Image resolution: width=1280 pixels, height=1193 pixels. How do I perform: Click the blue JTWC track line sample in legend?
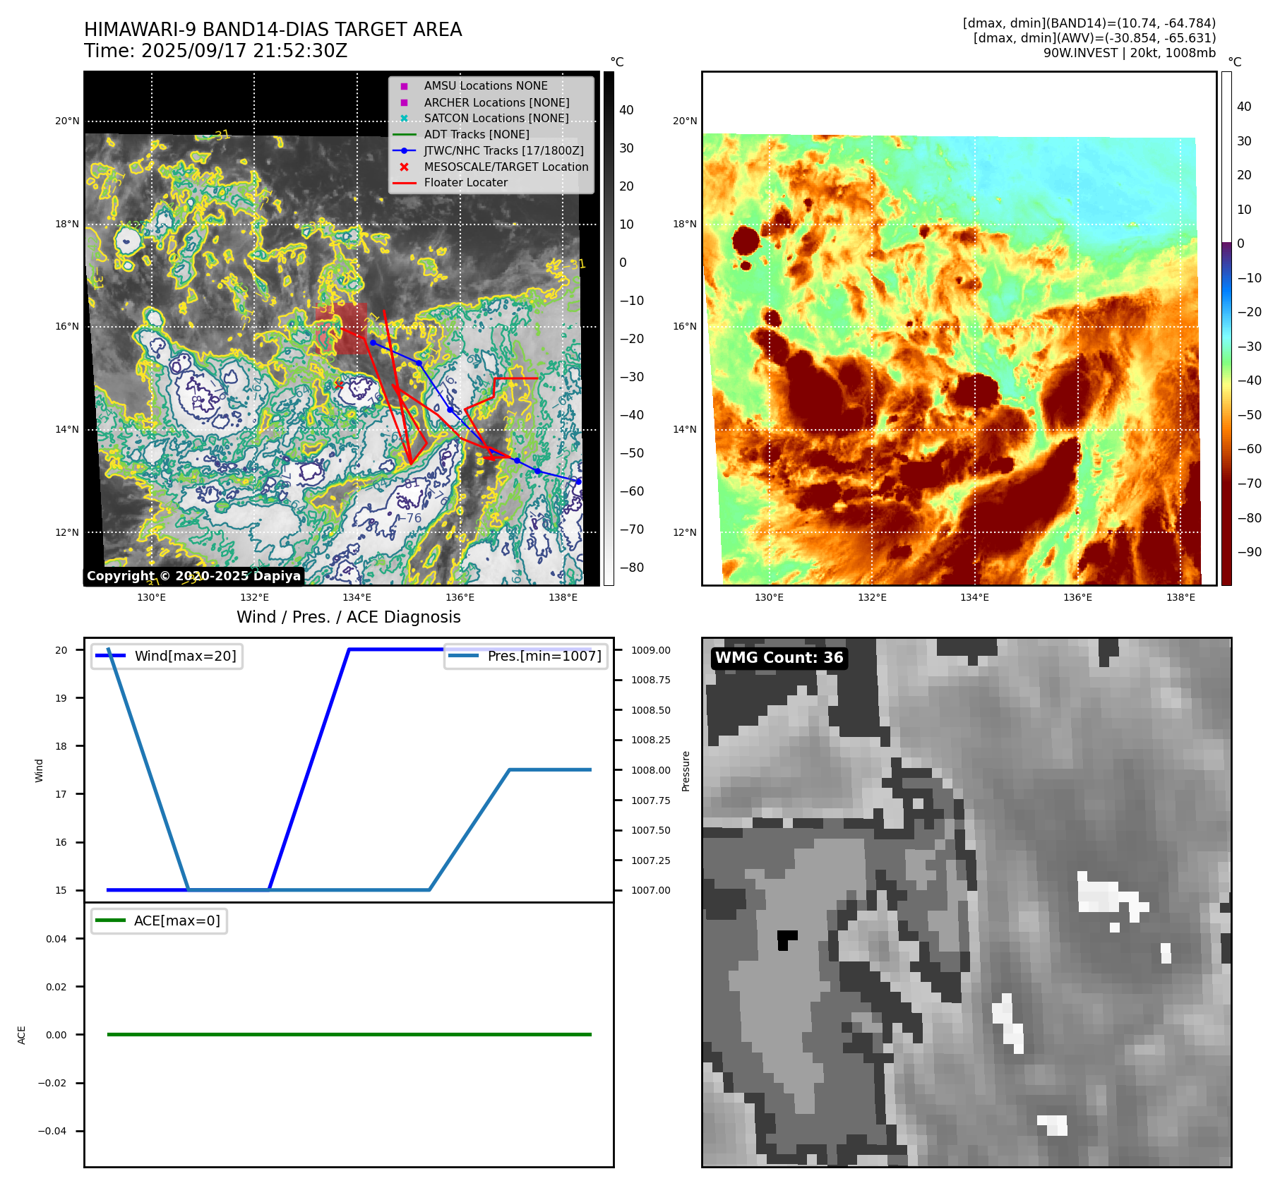[404, 150]
